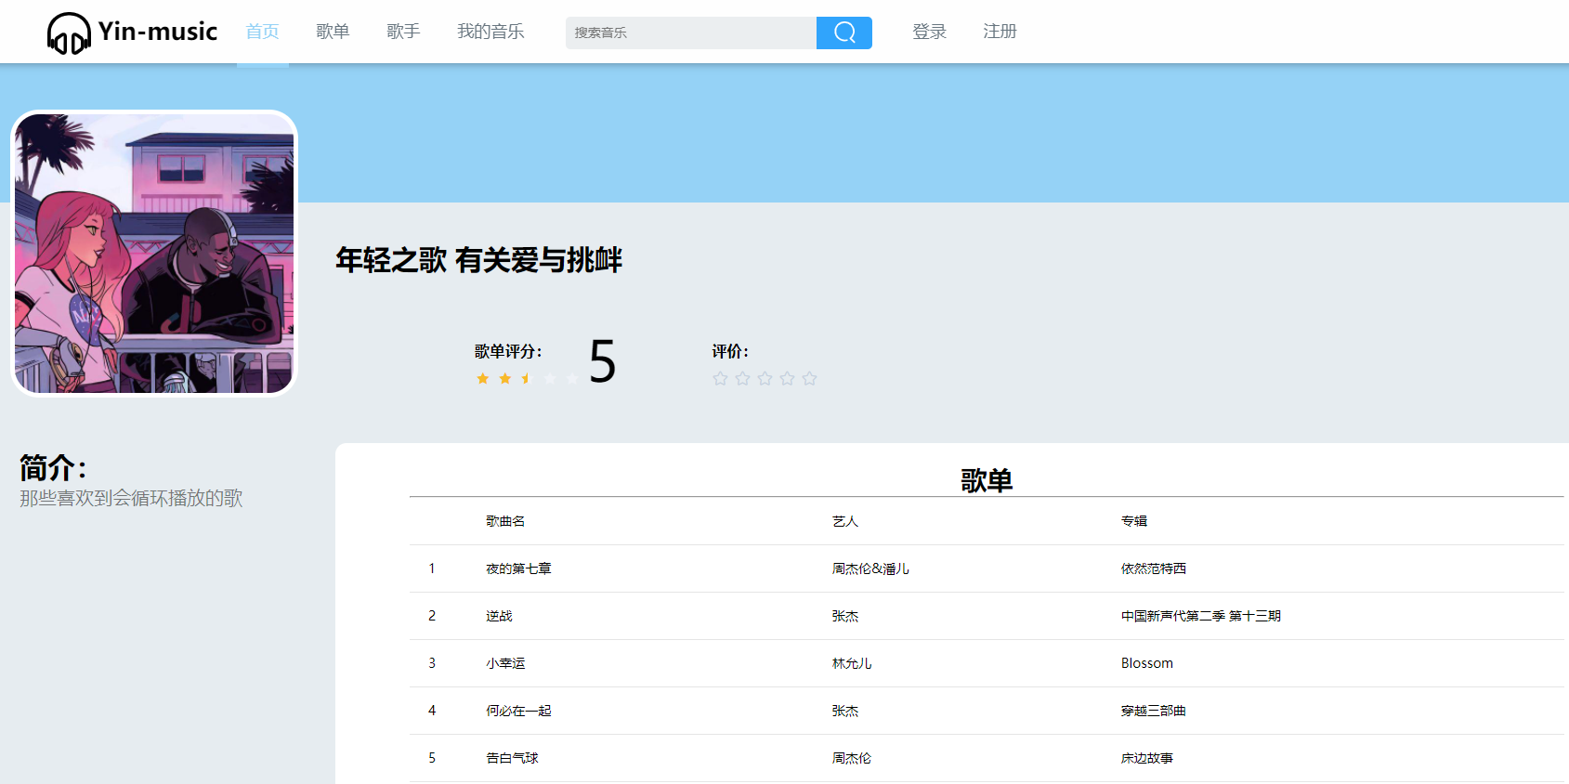1569x784 pixels.
Task: Click the 歌单评分 label
Action: pos(508,351)
